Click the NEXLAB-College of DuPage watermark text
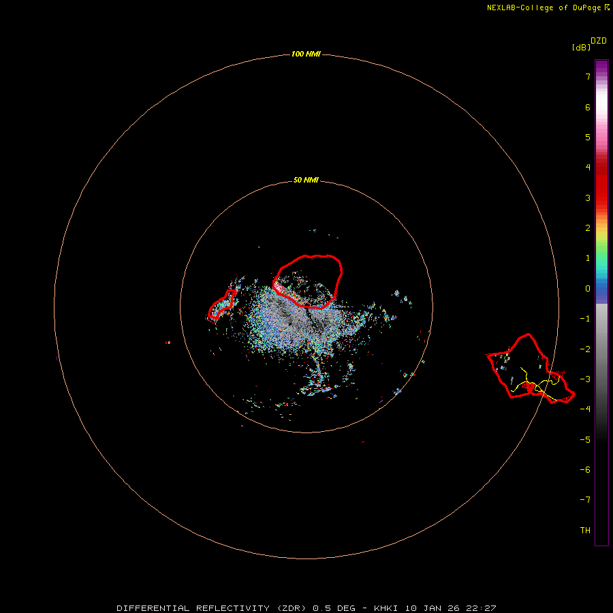Viewport: 613px width, 613px height. [x=548, y=7]
